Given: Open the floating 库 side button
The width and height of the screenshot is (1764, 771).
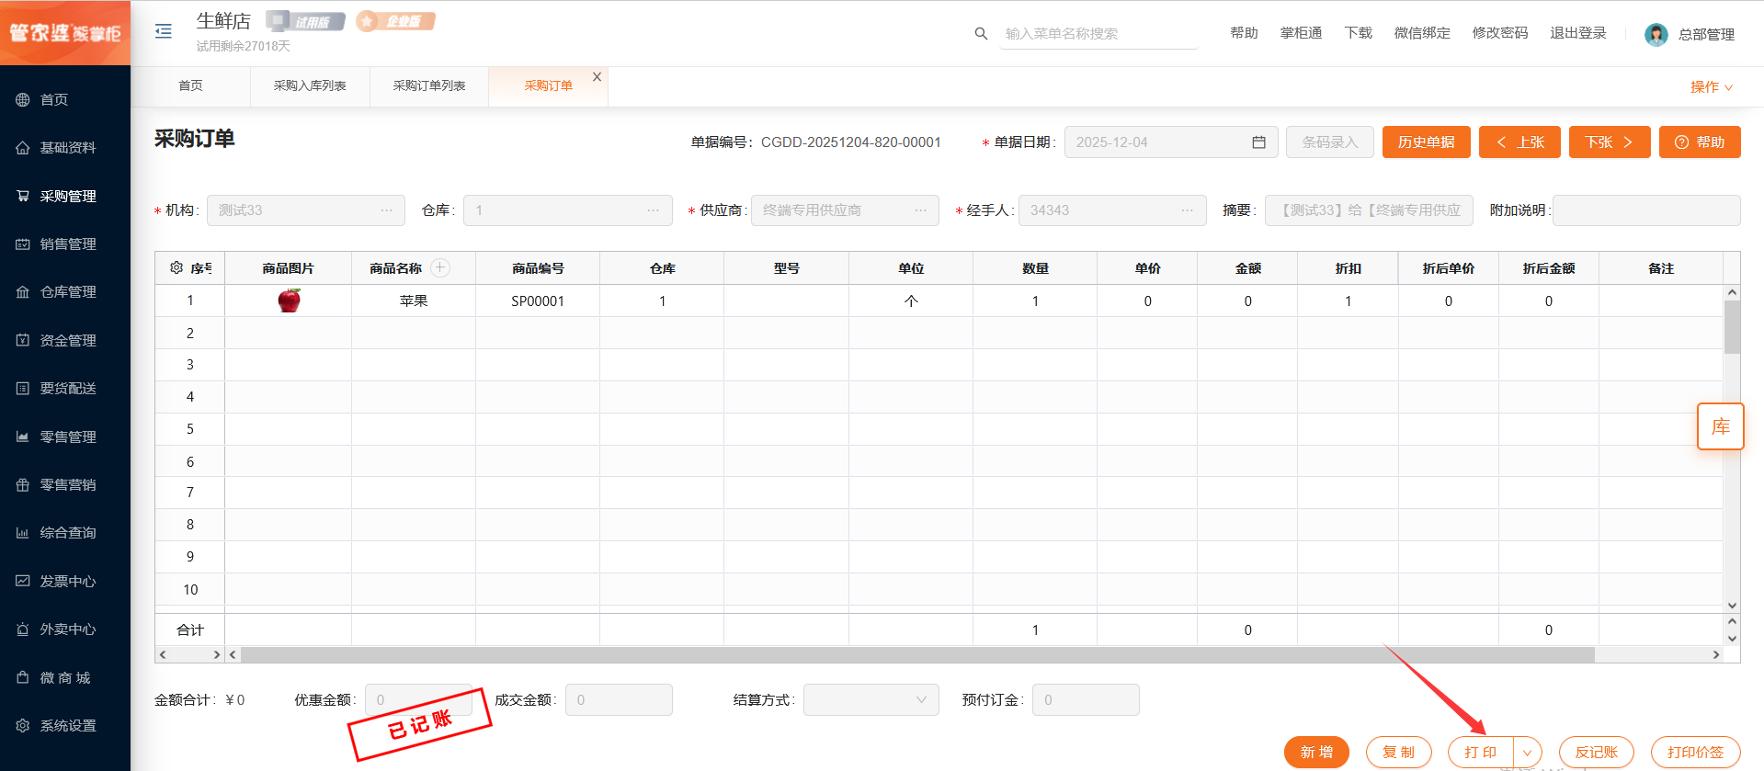Looking at the screenshot, I should (1720, 426).
